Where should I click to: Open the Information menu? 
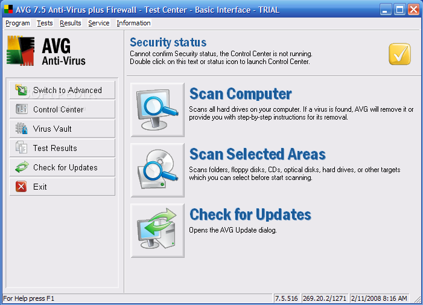point(133,23)
